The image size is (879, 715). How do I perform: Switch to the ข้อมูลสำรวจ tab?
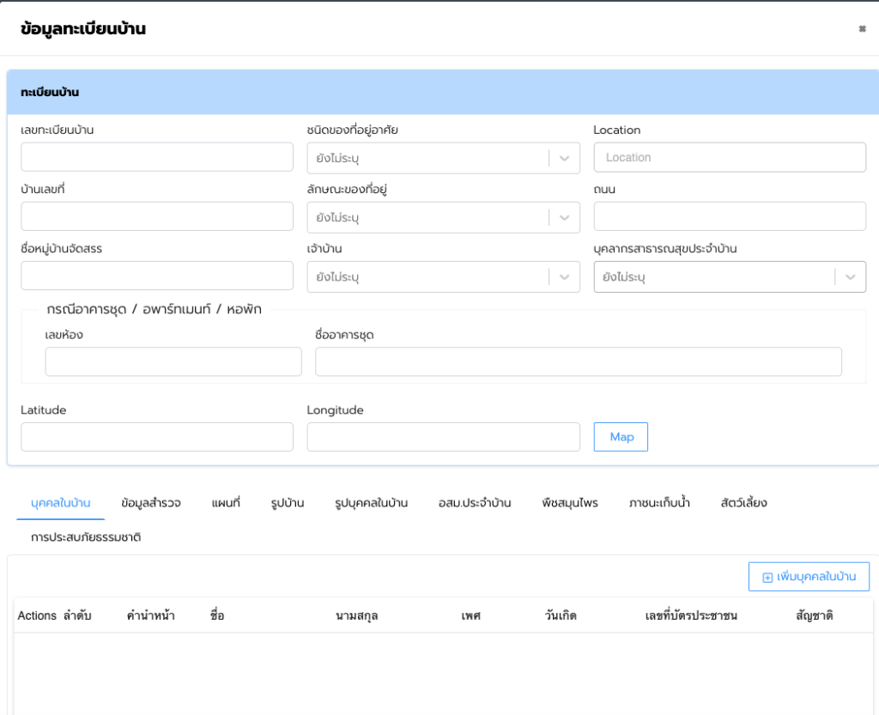pos(151,503)
